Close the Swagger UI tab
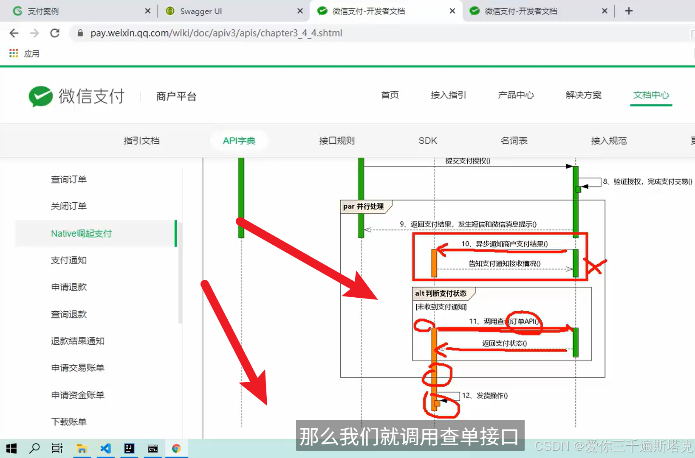Viewport: 695px width, 458px height. [300, 11]
